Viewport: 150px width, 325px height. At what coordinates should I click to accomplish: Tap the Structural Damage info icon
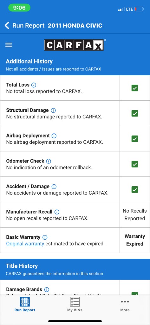tap(53, 110)
